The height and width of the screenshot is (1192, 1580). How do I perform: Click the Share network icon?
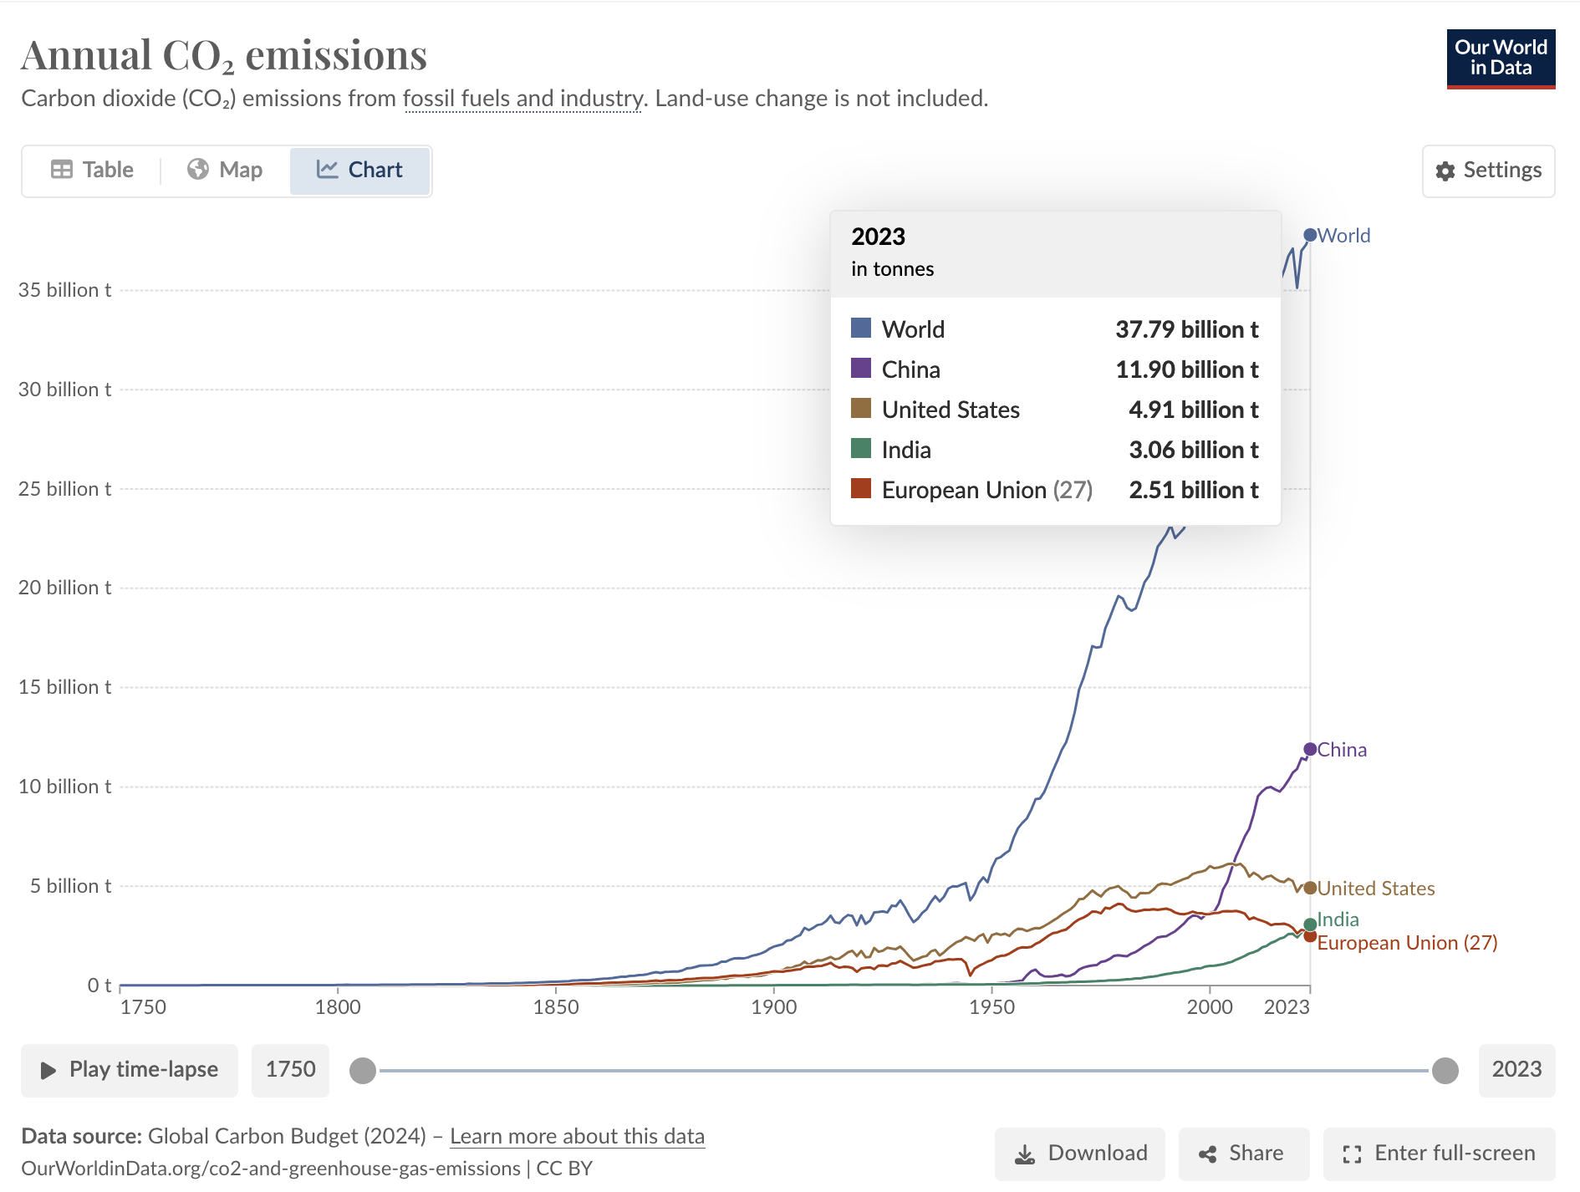click(x=1207, y=1154)
